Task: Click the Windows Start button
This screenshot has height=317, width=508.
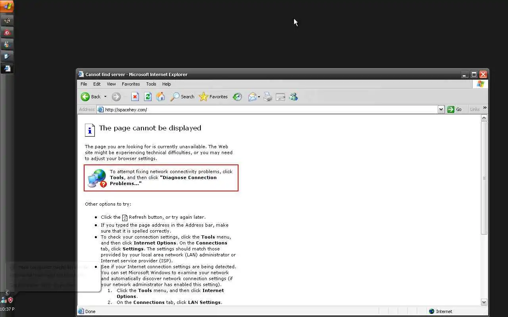Action: point(7,6)
